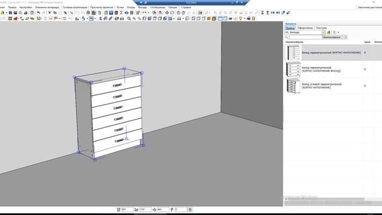The image size is (382, 215).
Task: Open the 'Элементы интерьера' menu
Action: tap(47, 7)
